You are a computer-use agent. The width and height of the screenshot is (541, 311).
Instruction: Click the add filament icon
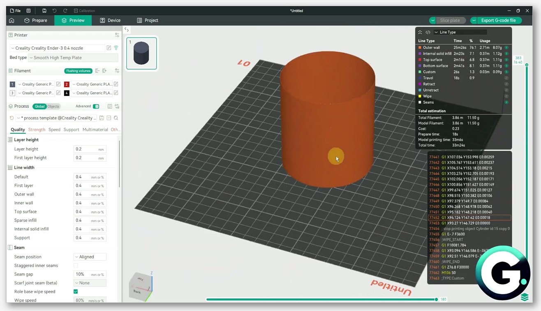(x=104, y=71)
